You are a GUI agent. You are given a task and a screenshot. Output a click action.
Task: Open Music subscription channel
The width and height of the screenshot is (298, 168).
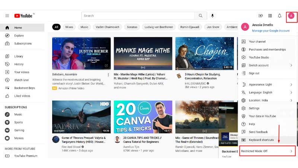22,114
